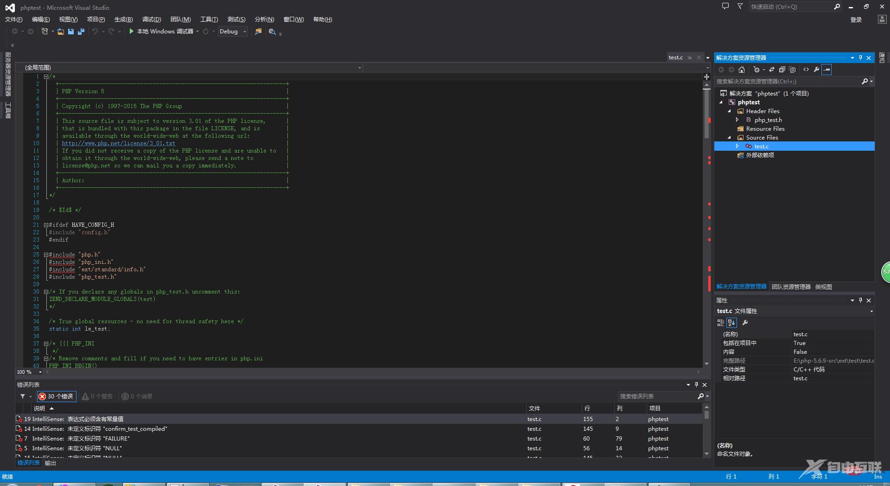Click the Properties wrench icon in Solution Explorer

[x=816, y=70]
